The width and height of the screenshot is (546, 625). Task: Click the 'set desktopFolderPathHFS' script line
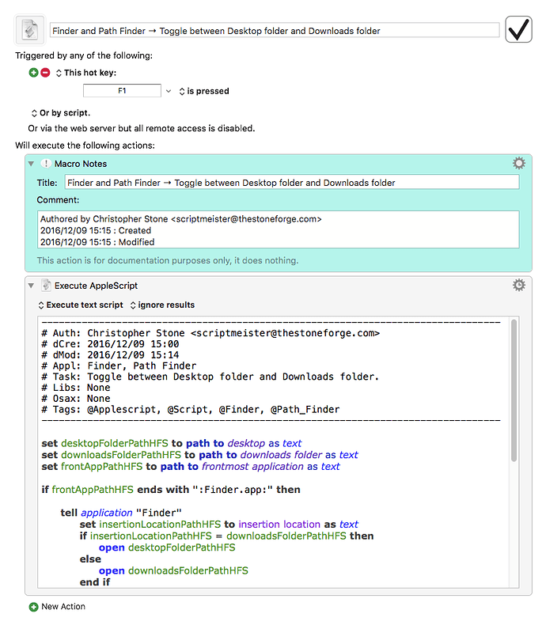click(x=172, y=443)
